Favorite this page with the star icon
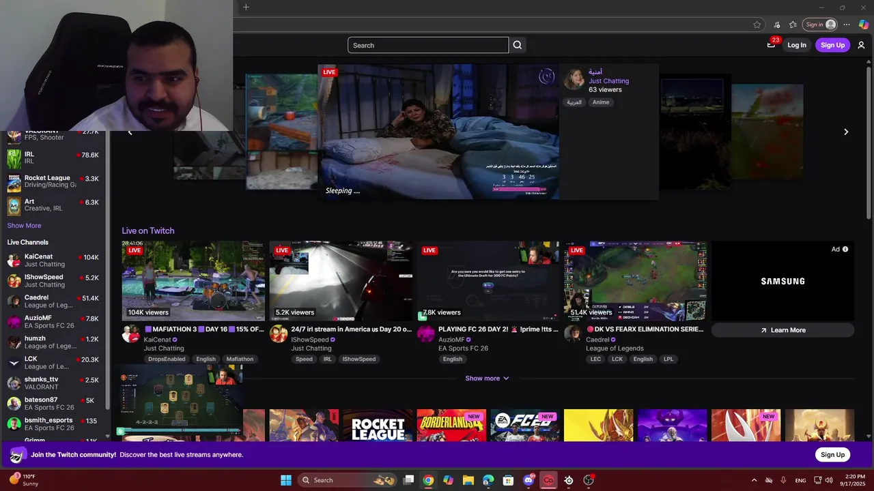 pyautogui.click(x=757, y=25)
